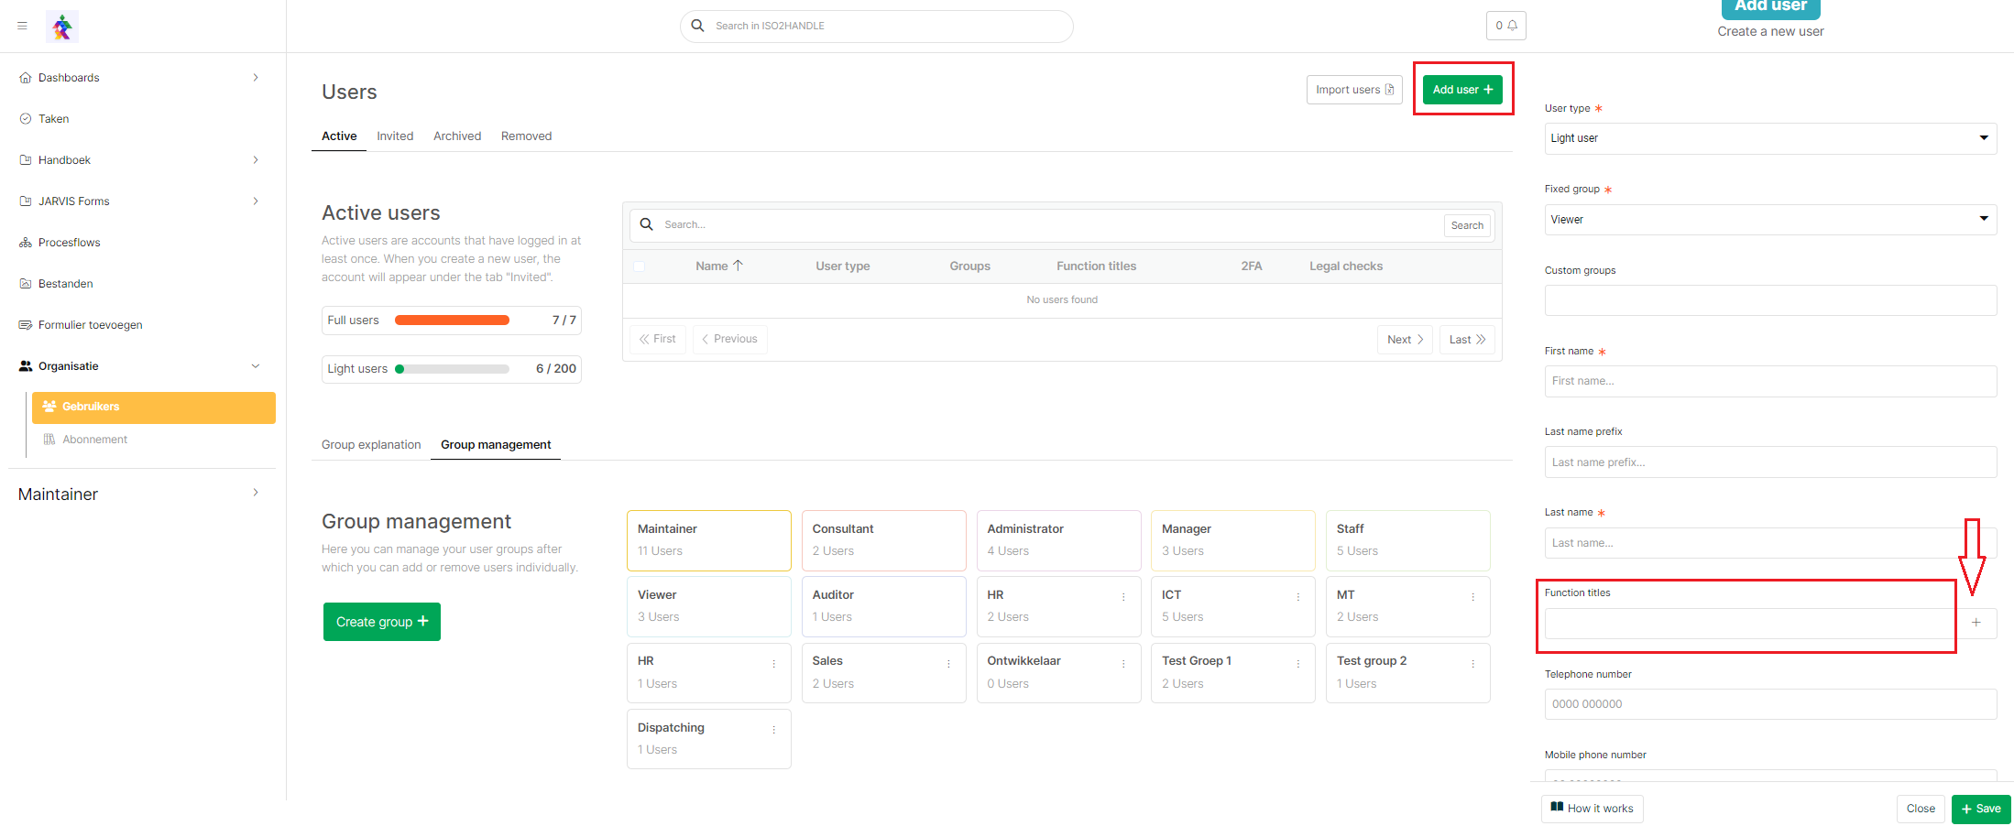The image size is (2014, 826).
Task: Click the Name column sort arrow
Action: 739,266
